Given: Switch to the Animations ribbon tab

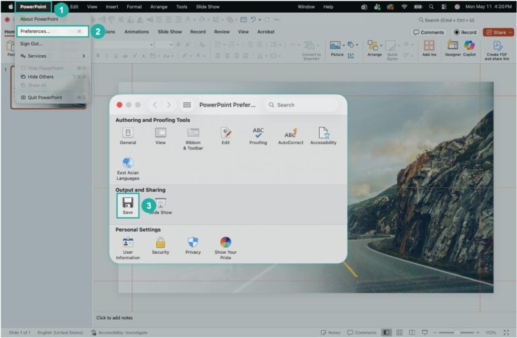Looking at the screenshot, I should (137, 32).
